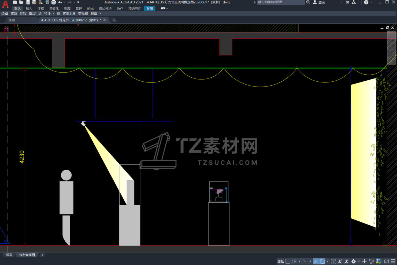Add a new layout with plus
This screenshot has height=265, width=397.
coord(42,255)
